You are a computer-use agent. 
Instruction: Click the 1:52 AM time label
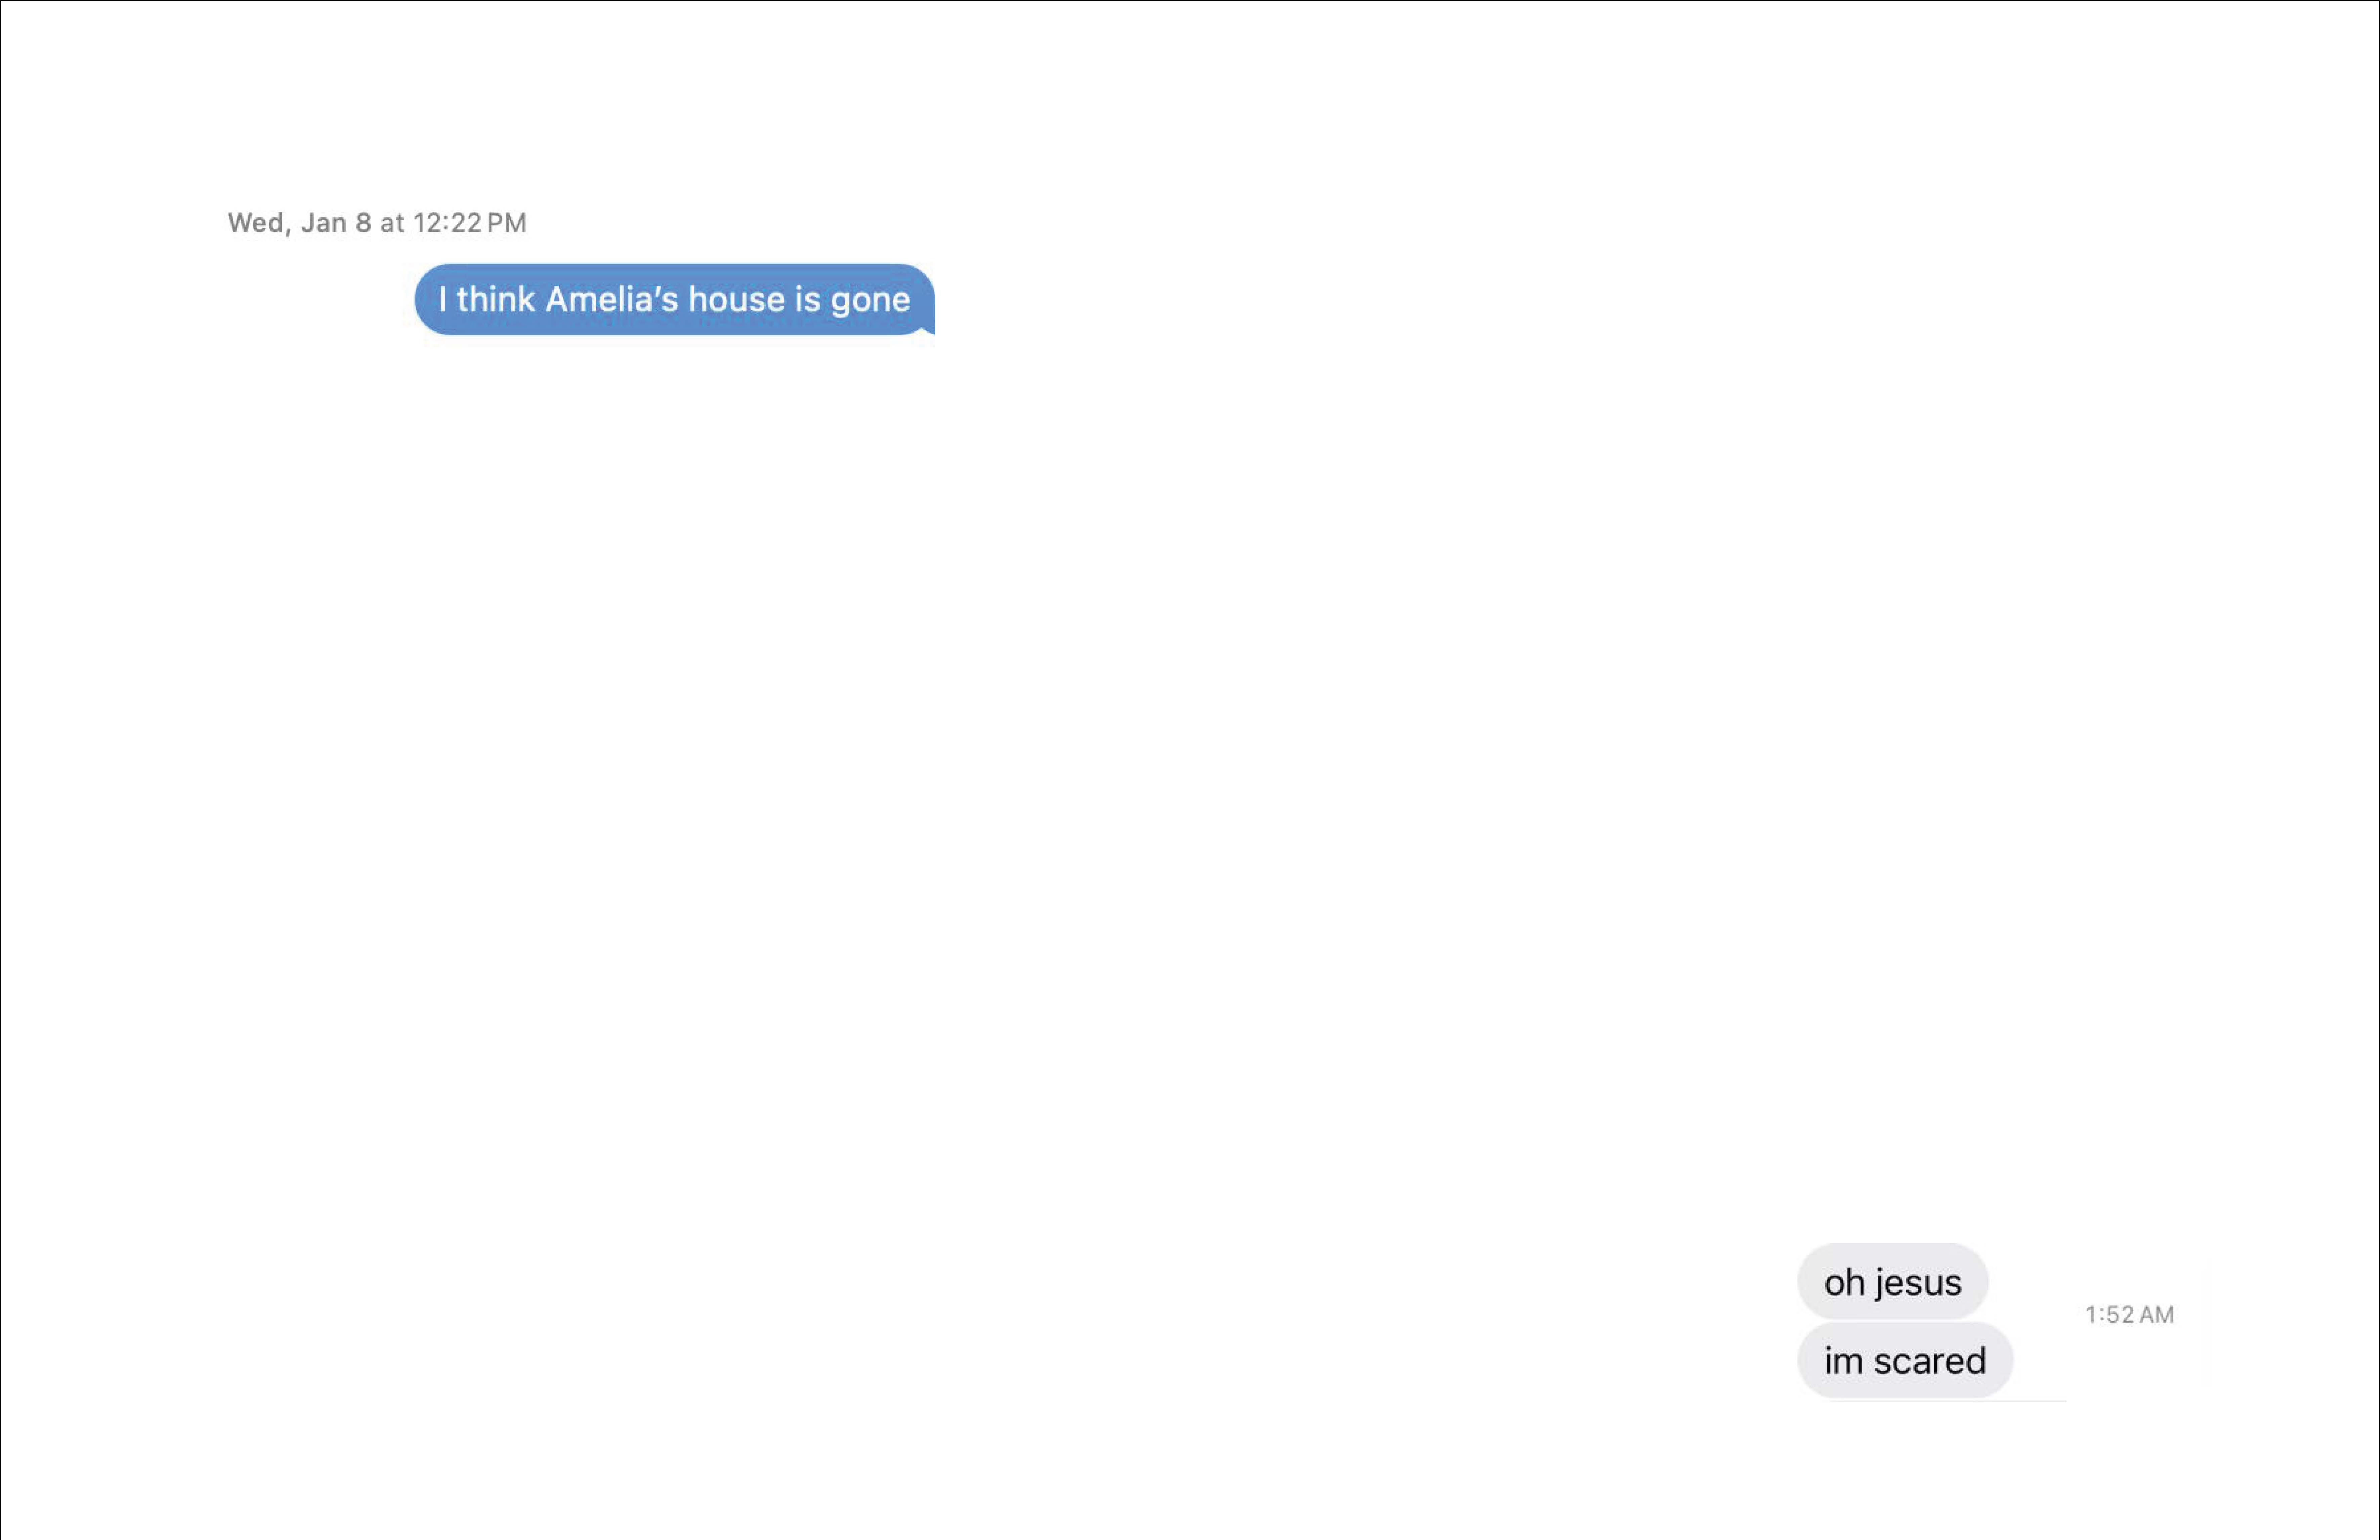[x=2129, y=1314]
